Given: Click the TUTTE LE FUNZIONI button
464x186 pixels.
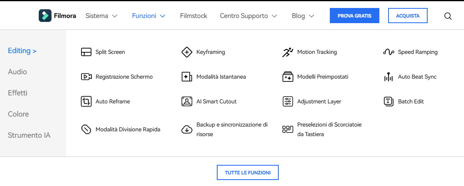Looking at the screenshot, I should [248, 173].
